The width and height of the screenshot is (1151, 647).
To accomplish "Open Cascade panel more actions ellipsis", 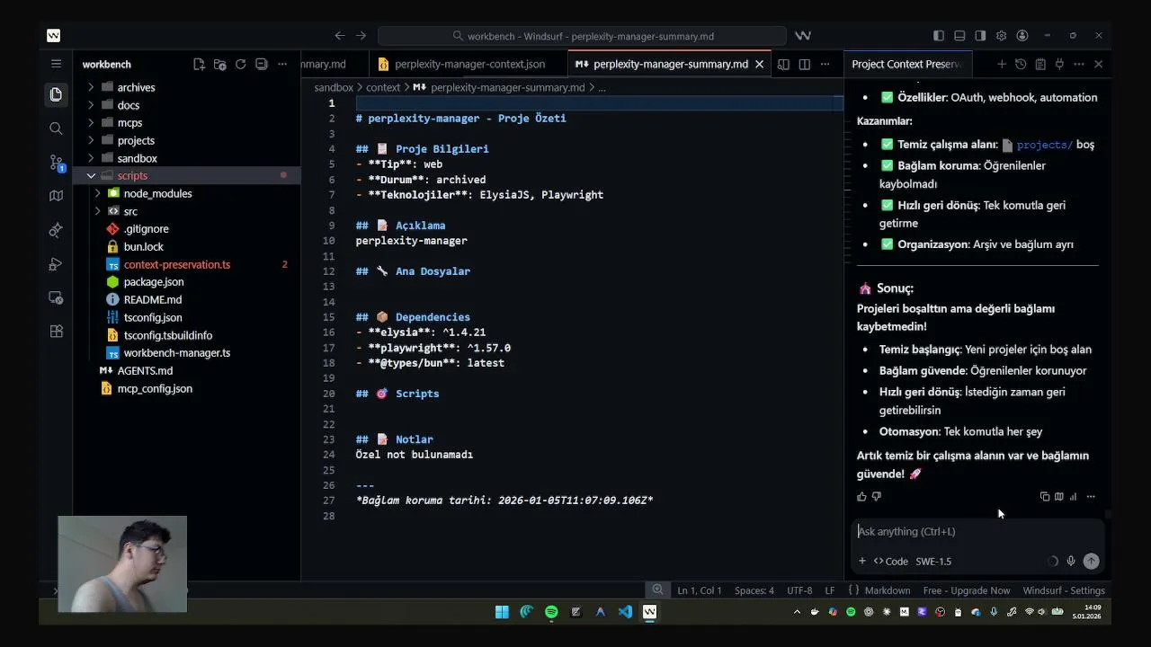I will tap(1079, 64).
